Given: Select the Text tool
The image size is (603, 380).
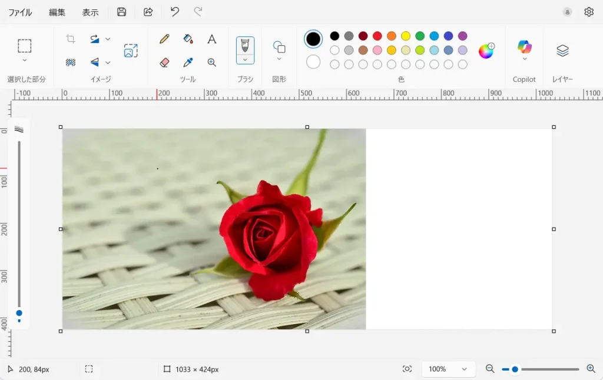Looking at the screenshot, I should tap(211, 39).
